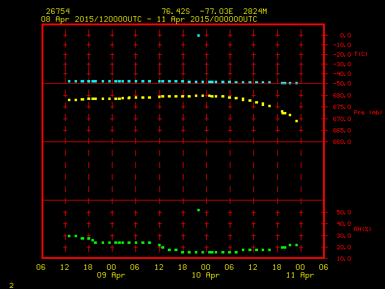This screenshot has height=289, width=385.
Task: Click the 10.0 humidity tick label
Action: click(x=343, y=259)
